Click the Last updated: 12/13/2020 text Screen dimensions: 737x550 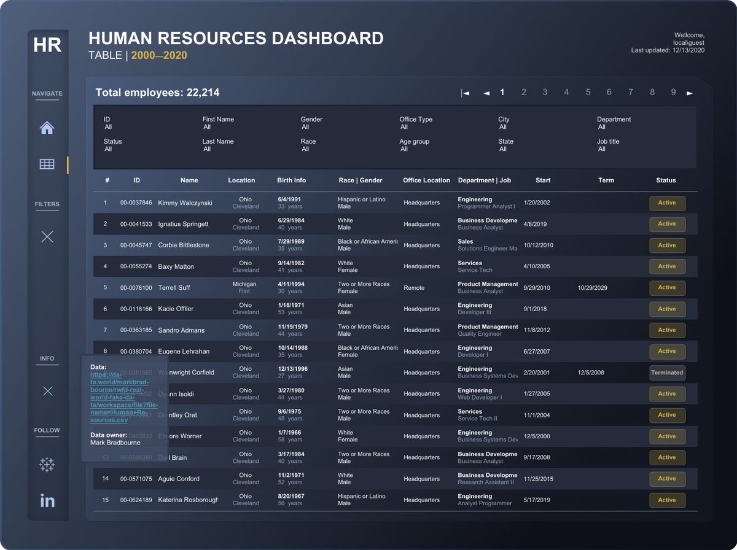[668, 50]
